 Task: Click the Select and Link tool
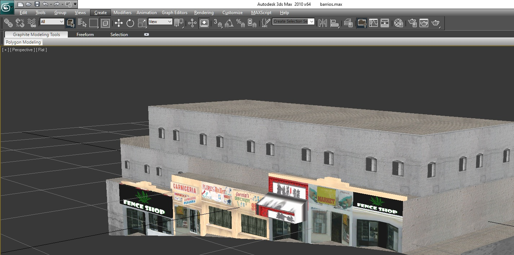[x=8, y=23]
